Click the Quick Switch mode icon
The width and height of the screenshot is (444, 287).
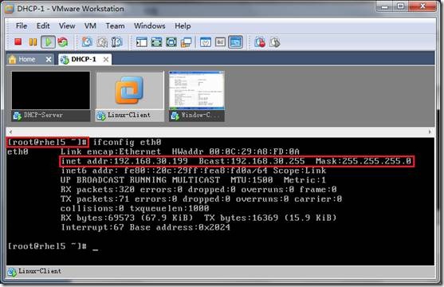coord(156,42)
